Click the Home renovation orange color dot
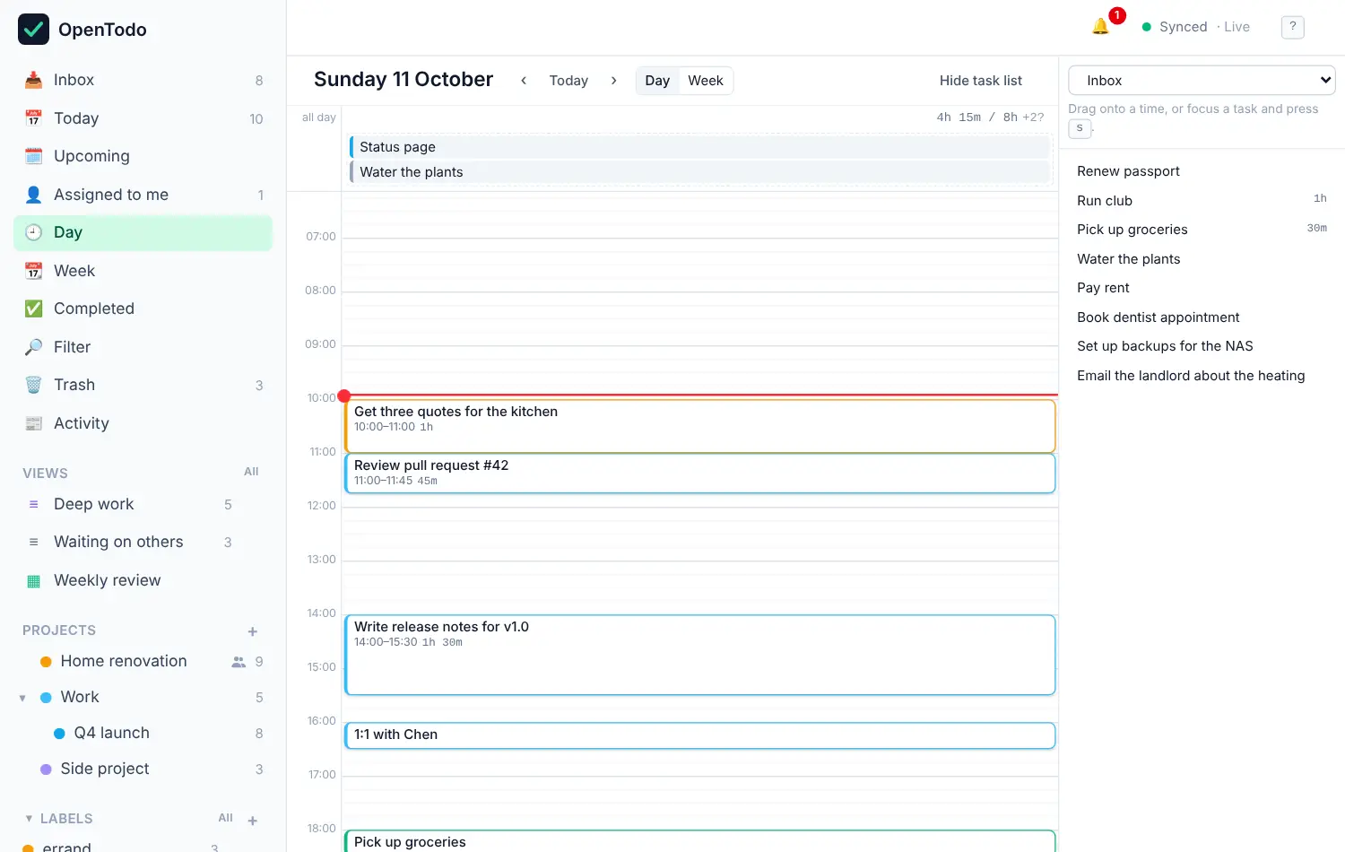Screen dimensions: 1345x852 click(x=46, y=662)
